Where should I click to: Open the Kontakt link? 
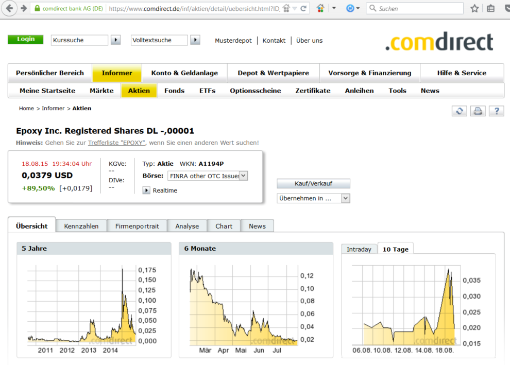tap(274, 41)
